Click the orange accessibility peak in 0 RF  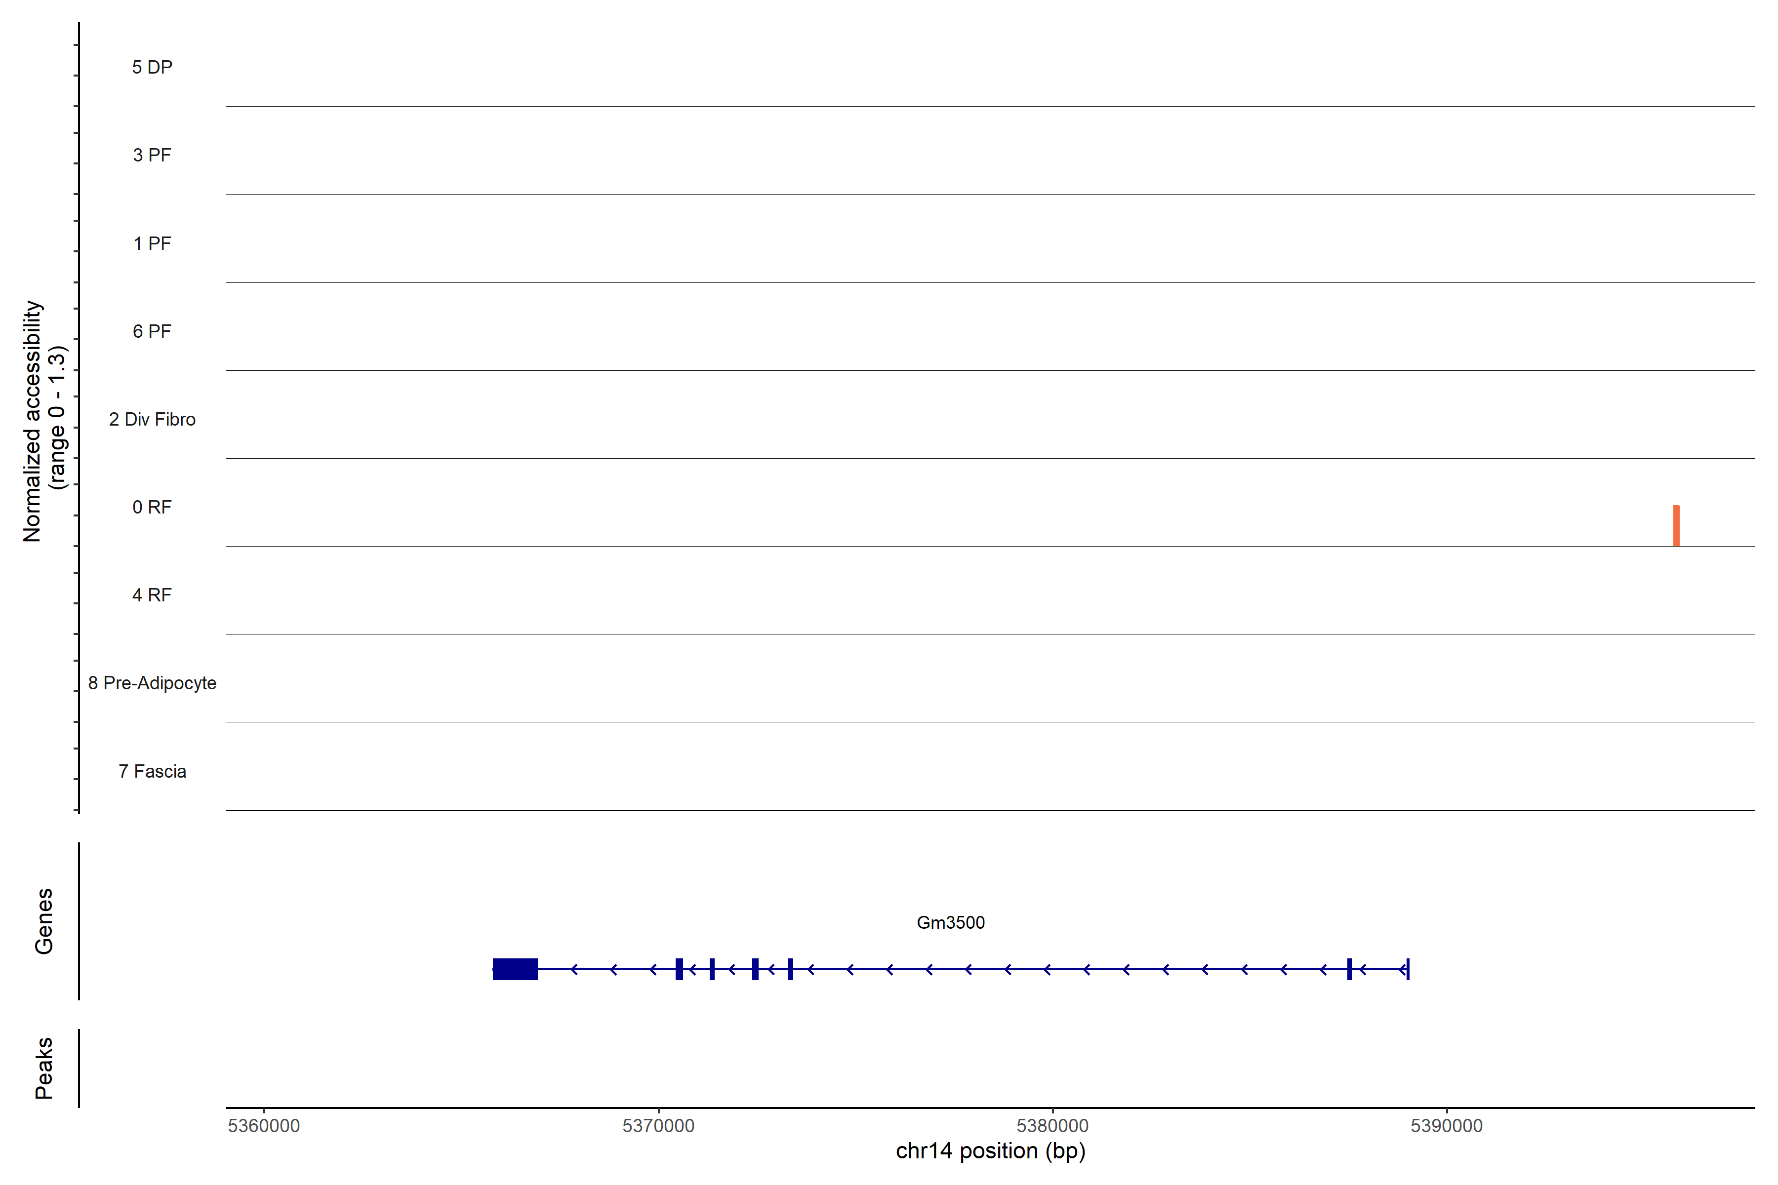(x=1676, y=526)
